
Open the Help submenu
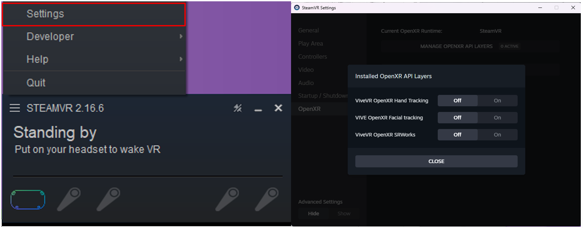tap(94, 59)
